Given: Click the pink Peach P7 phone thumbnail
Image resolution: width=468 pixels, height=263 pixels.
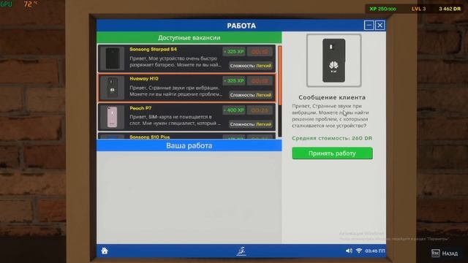Looking at the screenshot, I should point(112,117).
